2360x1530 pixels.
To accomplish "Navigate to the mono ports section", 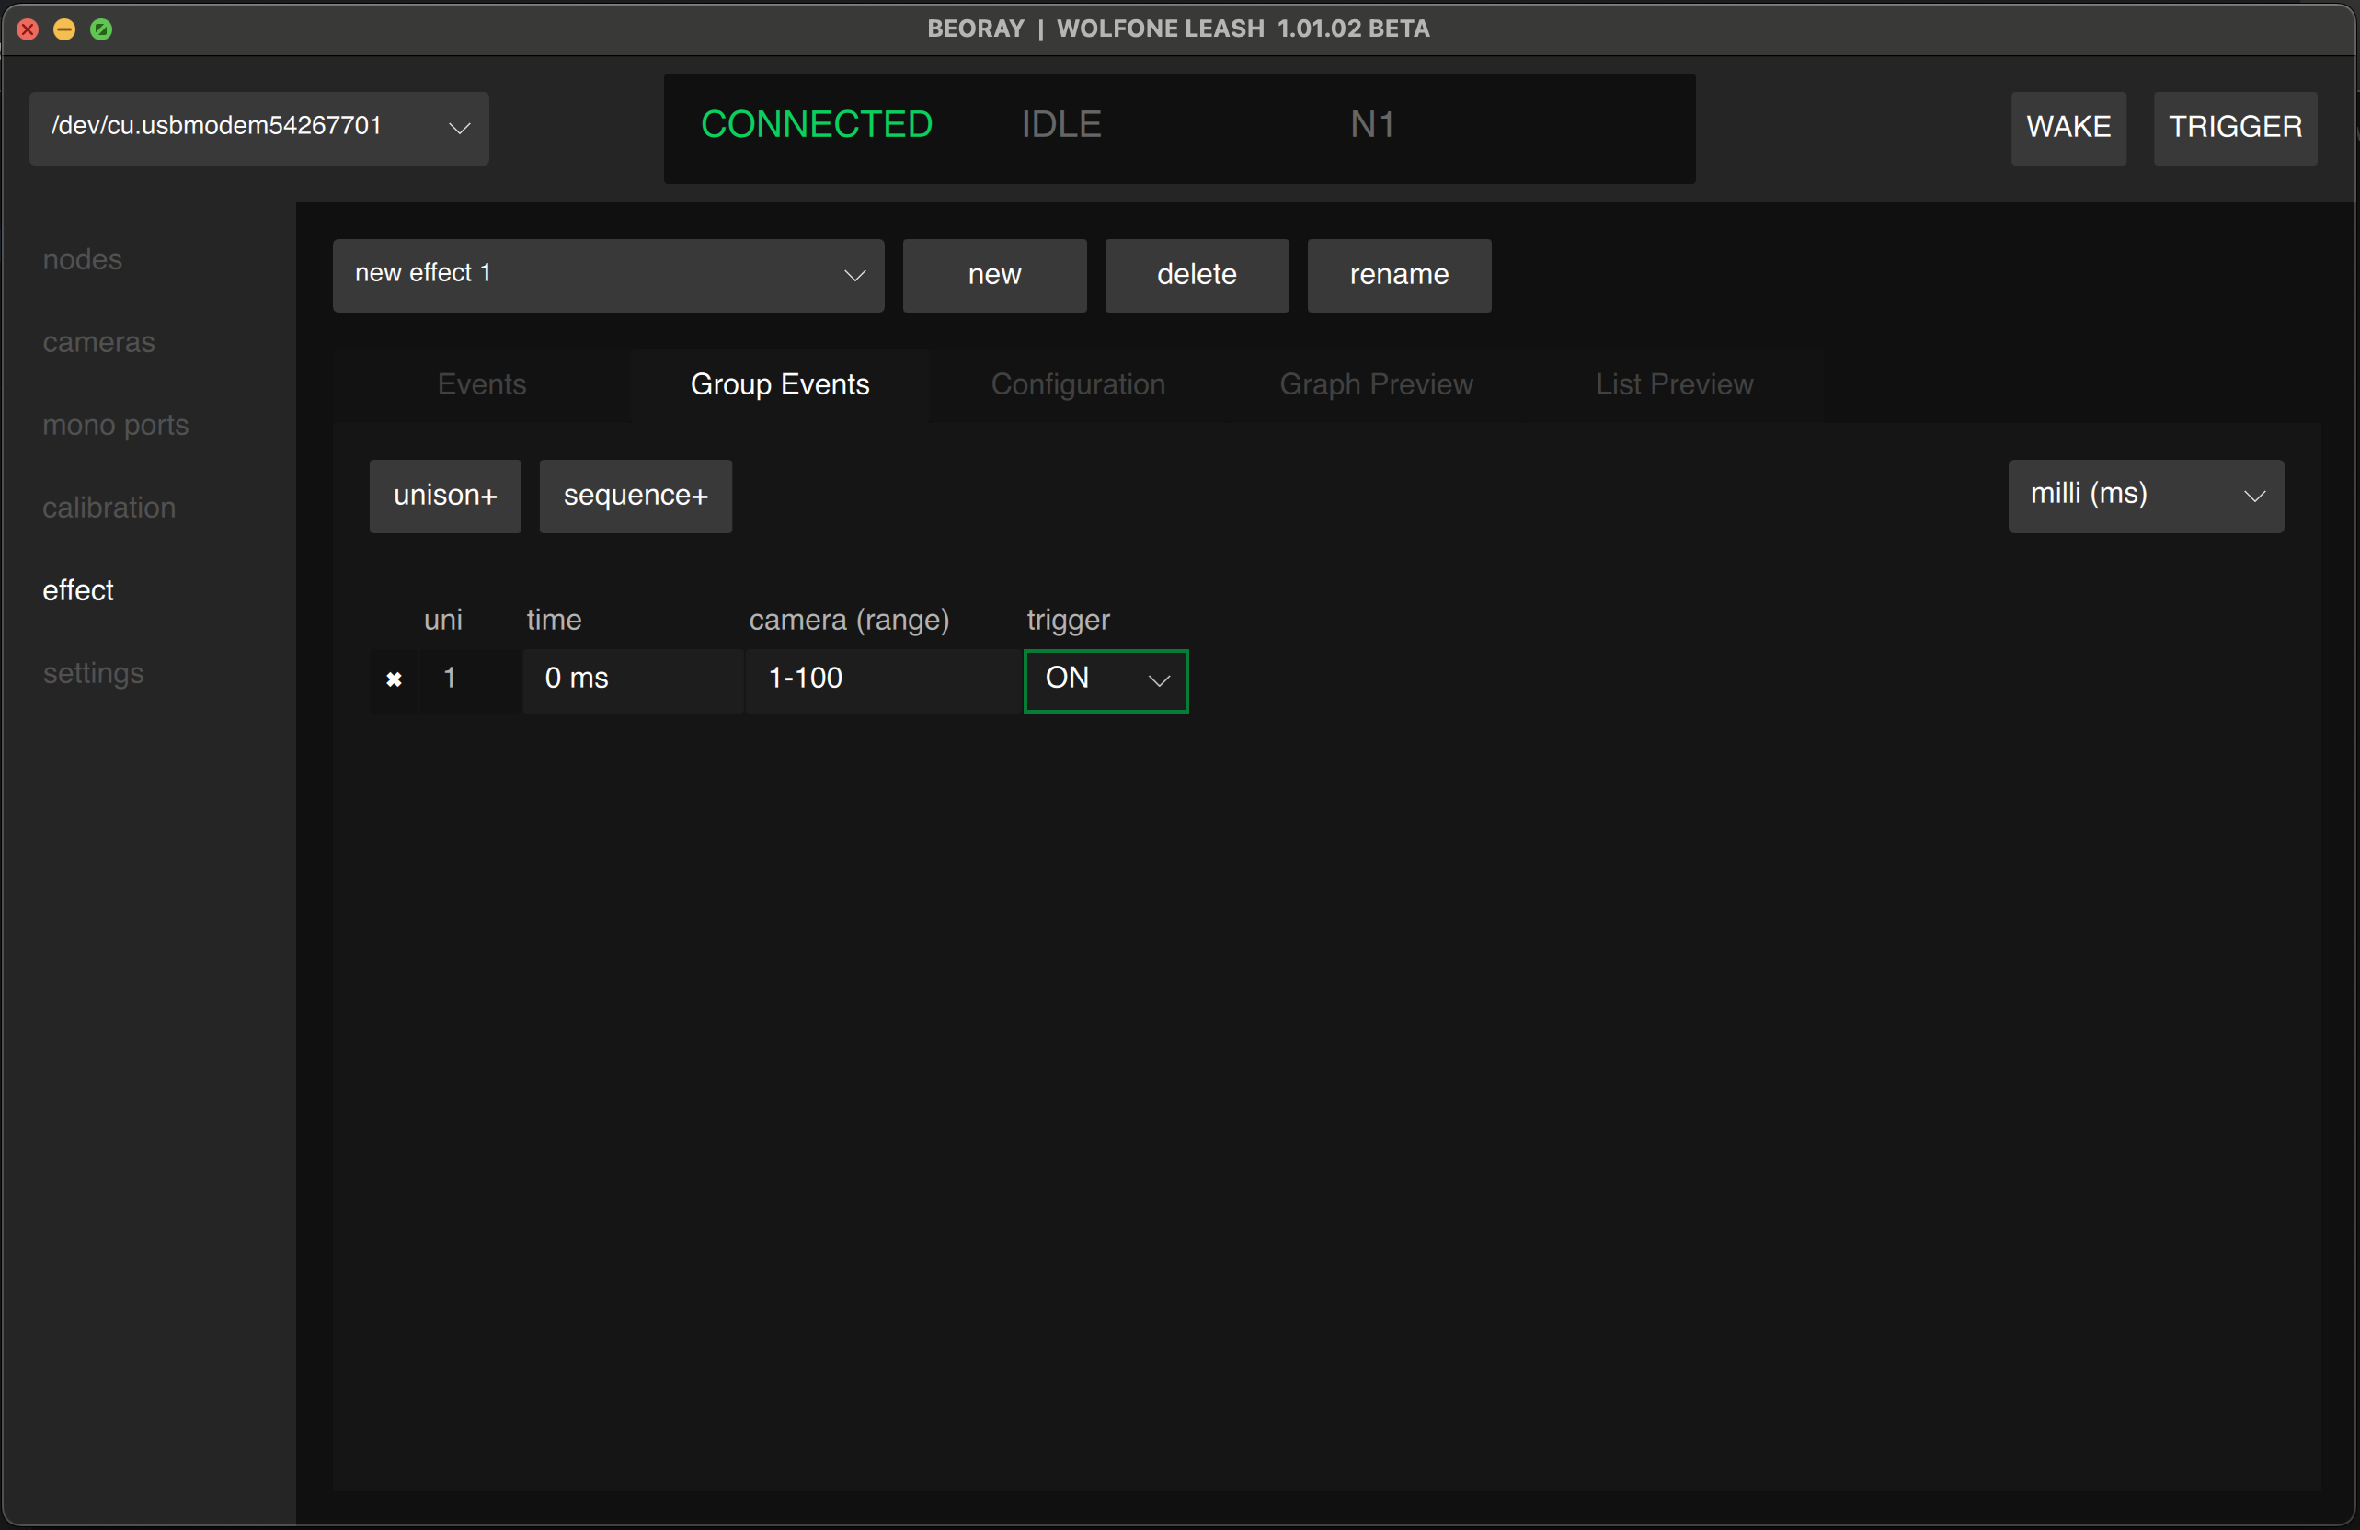I will click(116, 425).
